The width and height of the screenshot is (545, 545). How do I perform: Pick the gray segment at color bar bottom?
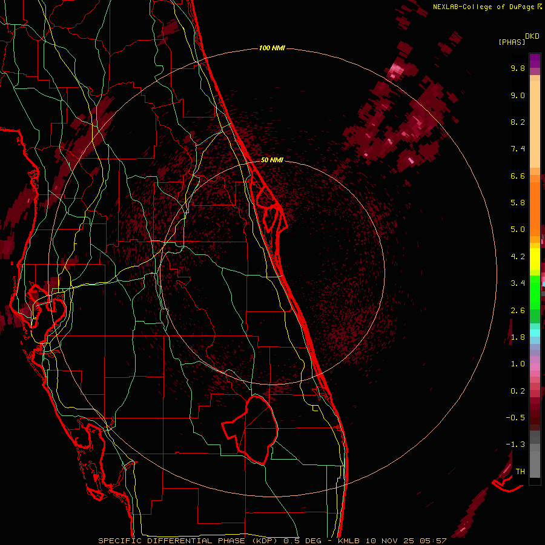[535, 464]
